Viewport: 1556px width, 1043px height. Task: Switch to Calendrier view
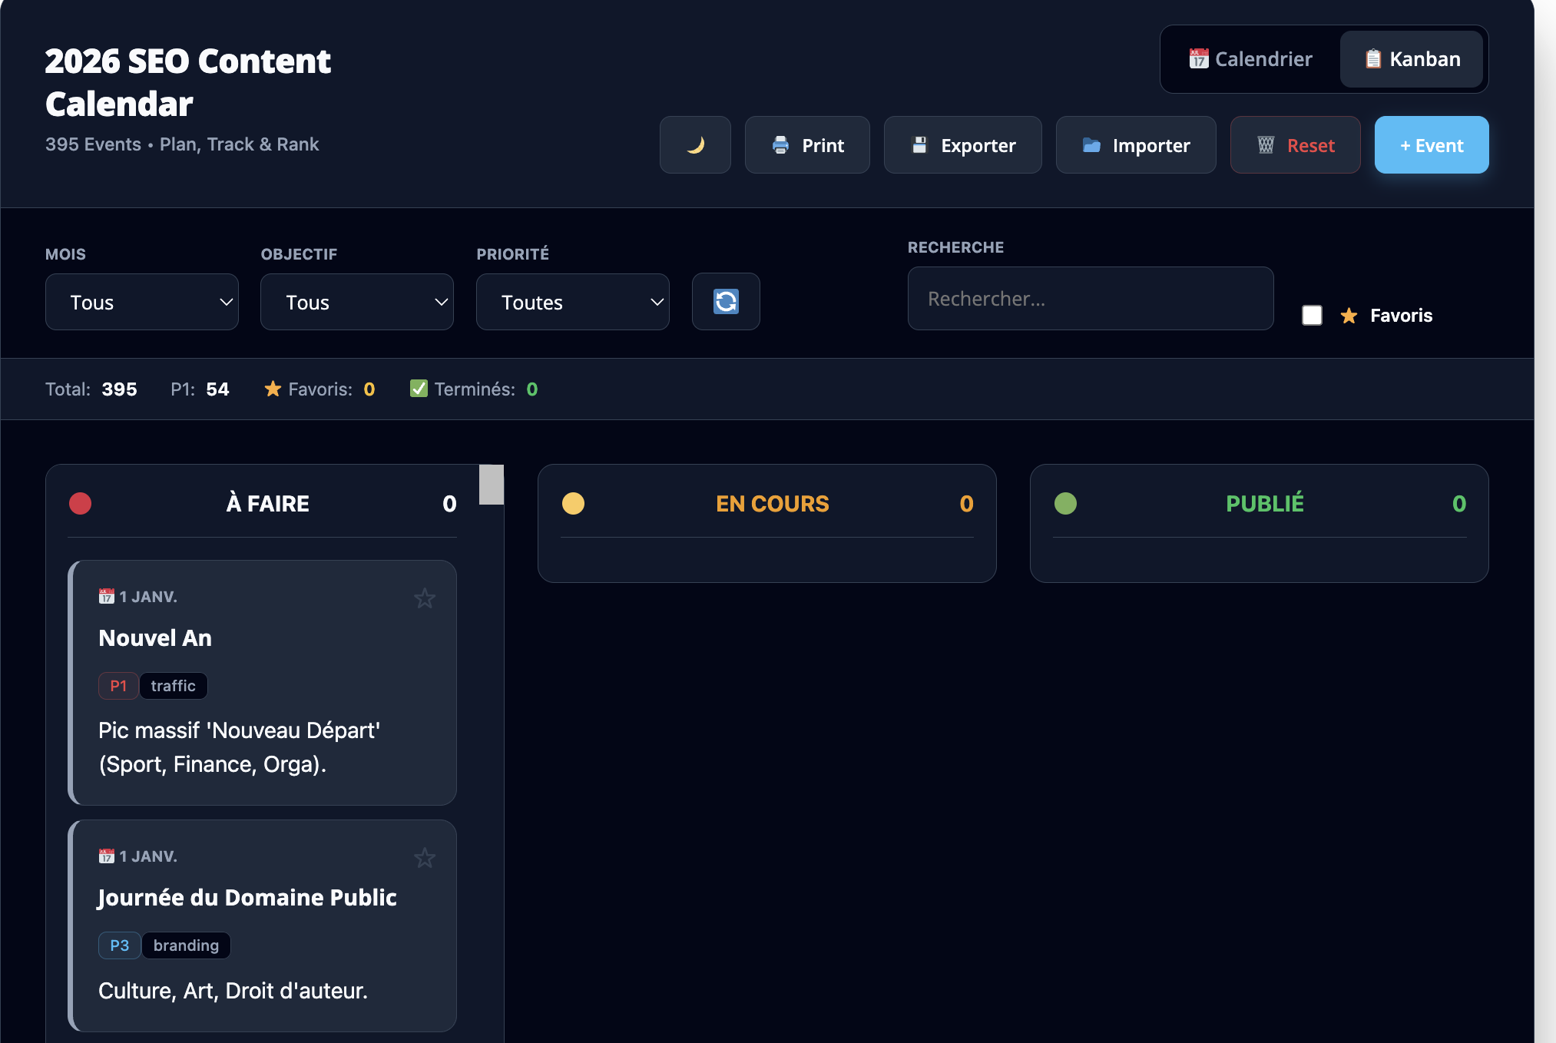pos(1250,59)
